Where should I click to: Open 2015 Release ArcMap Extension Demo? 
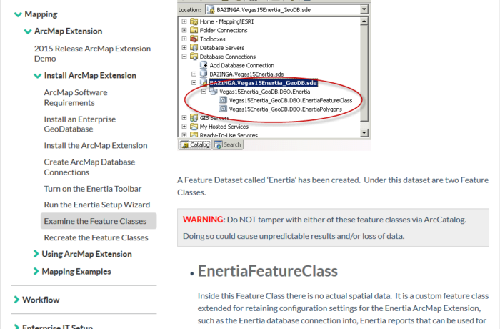pyautogui.click(x=92, y=54)
